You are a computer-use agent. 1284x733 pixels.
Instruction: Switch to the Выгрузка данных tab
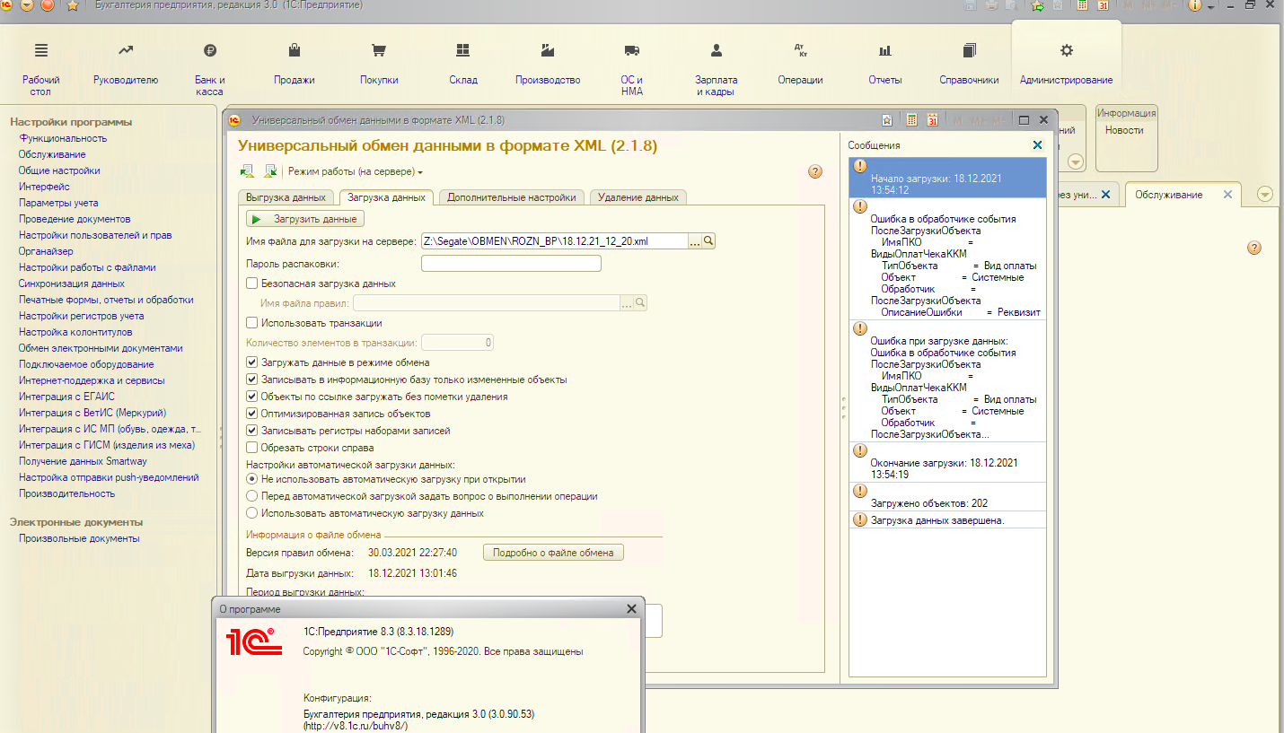click(x=285, y=197)
